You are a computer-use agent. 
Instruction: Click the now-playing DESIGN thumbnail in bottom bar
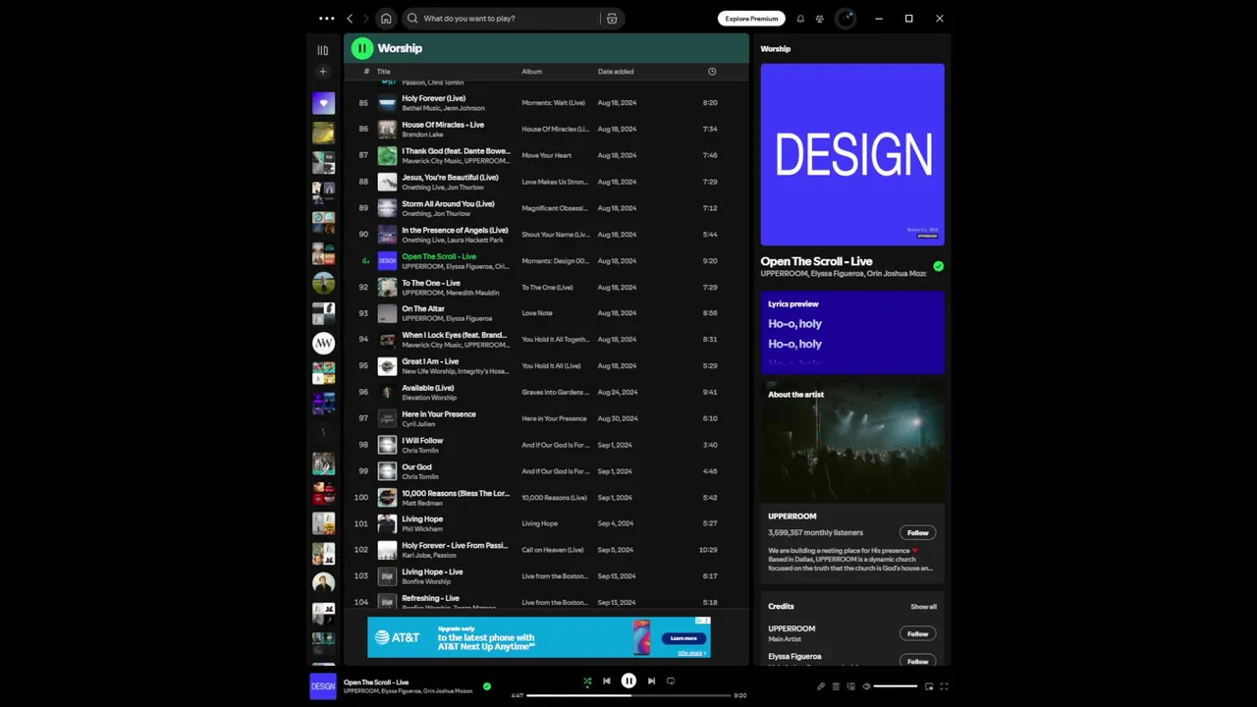click(x=323, y=686)
